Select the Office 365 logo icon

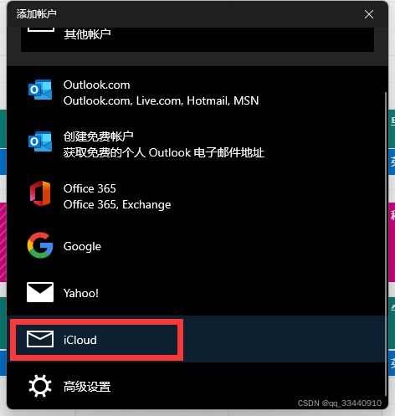[40, 193]
